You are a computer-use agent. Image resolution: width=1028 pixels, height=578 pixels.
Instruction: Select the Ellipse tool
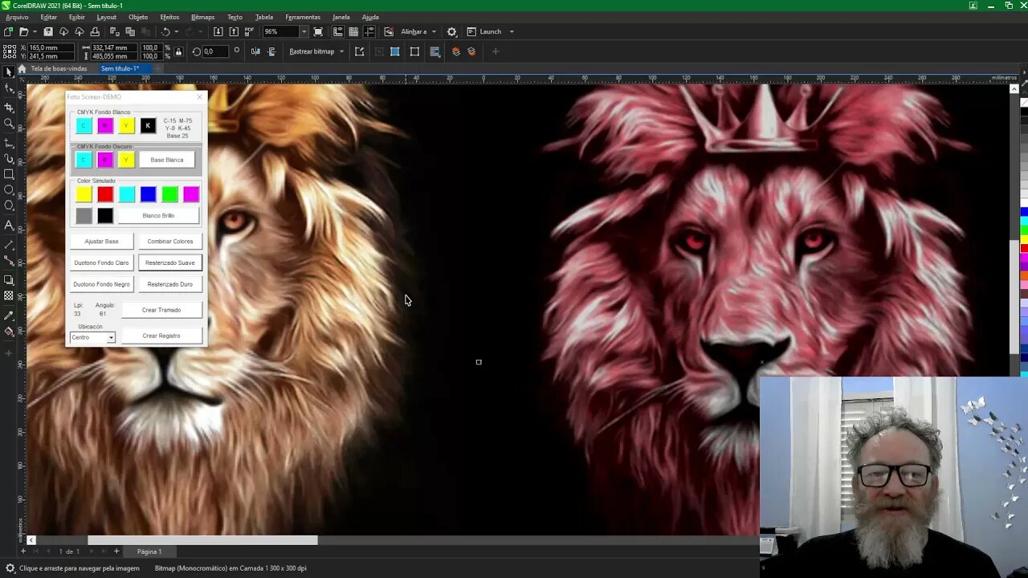tap(9, 190)
